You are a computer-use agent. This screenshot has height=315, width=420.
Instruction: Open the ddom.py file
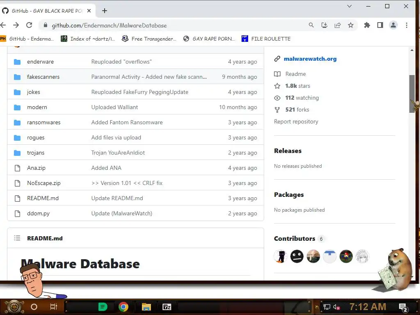coord(38,213)
